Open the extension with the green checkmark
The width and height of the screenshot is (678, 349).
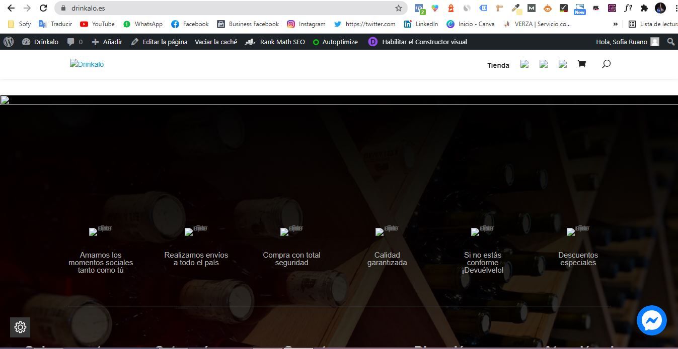(564, 8)
